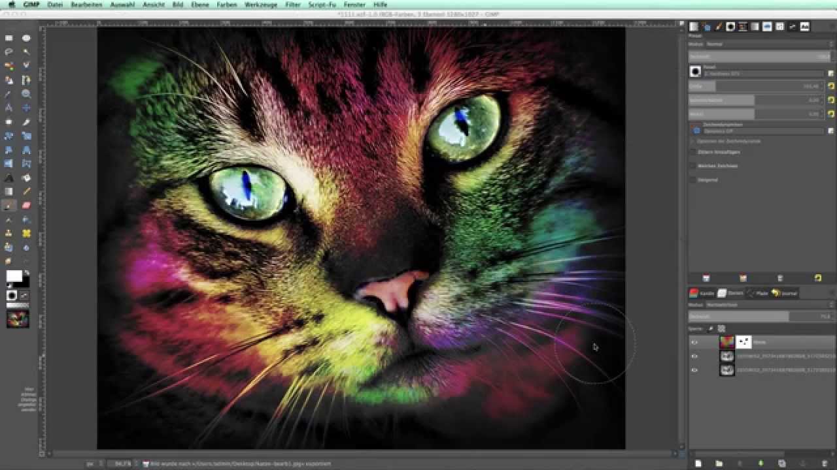Toggle visibility of the top masked layer
837x470 pixels.
pos(694,342)
